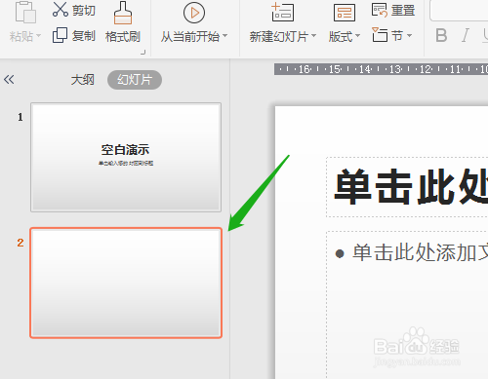Click the 格式刷 label

tap(123, 37)
